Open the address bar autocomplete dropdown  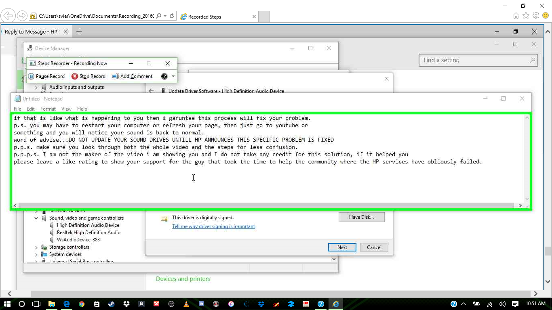coord(165,16)
